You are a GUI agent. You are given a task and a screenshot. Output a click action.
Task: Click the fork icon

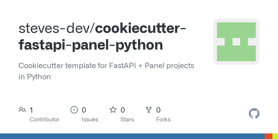[x=149, y=110]
